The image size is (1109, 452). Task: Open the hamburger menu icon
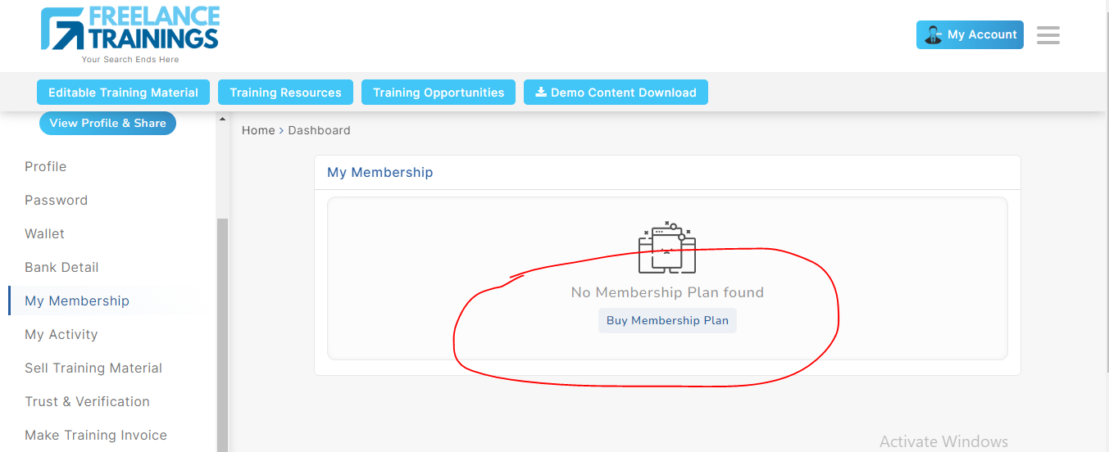1048,35
